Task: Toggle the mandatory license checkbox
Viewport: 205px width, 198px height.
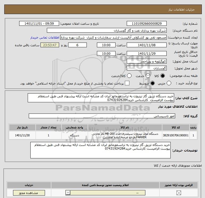Action: [x=179, y=193]
